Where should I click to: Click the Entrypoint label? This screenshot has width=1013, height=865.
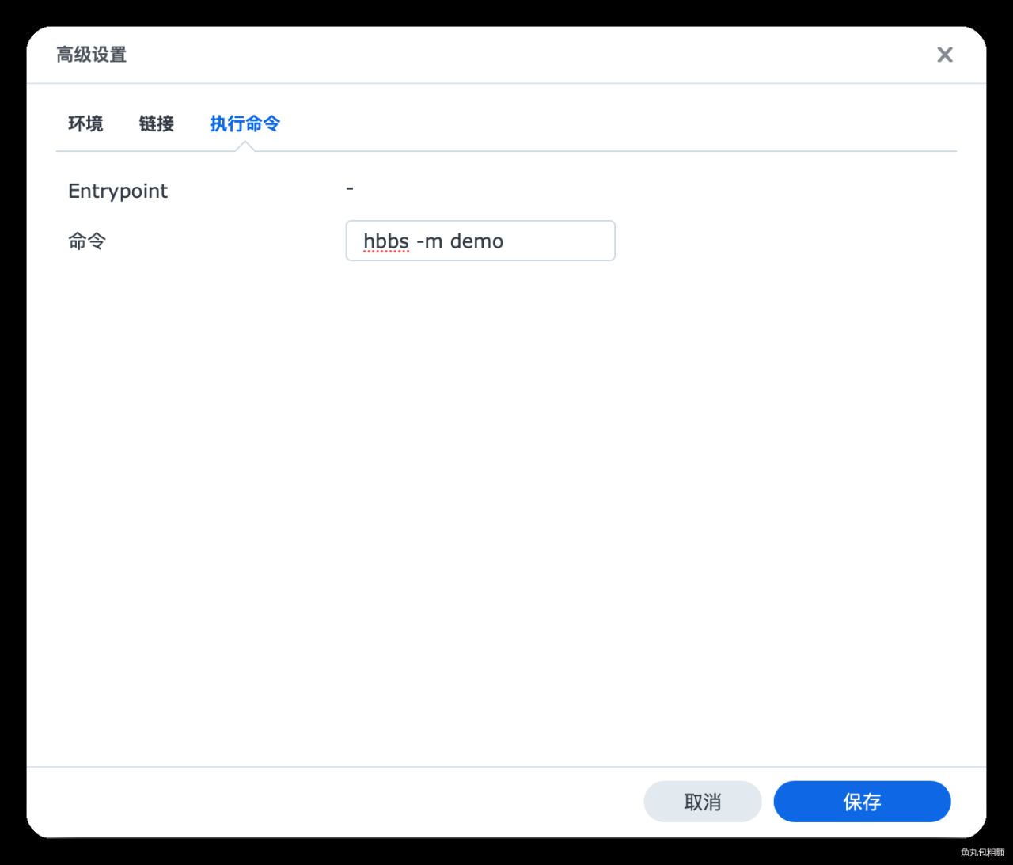[x=117, y=191]
